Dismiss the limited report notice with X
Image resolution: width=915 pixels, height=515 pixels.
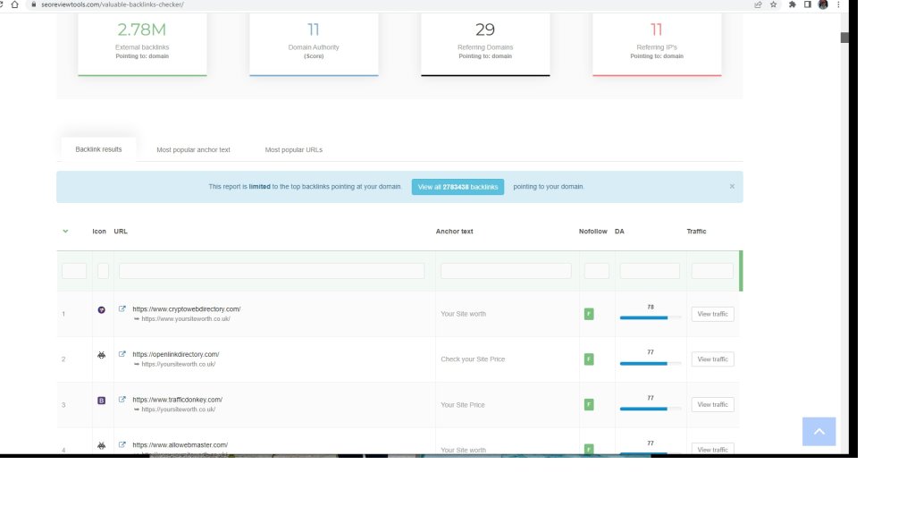[x=732, y=186]
